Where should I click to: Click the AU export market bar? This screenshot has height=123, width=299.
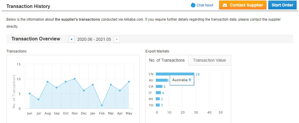click(161, 80)
